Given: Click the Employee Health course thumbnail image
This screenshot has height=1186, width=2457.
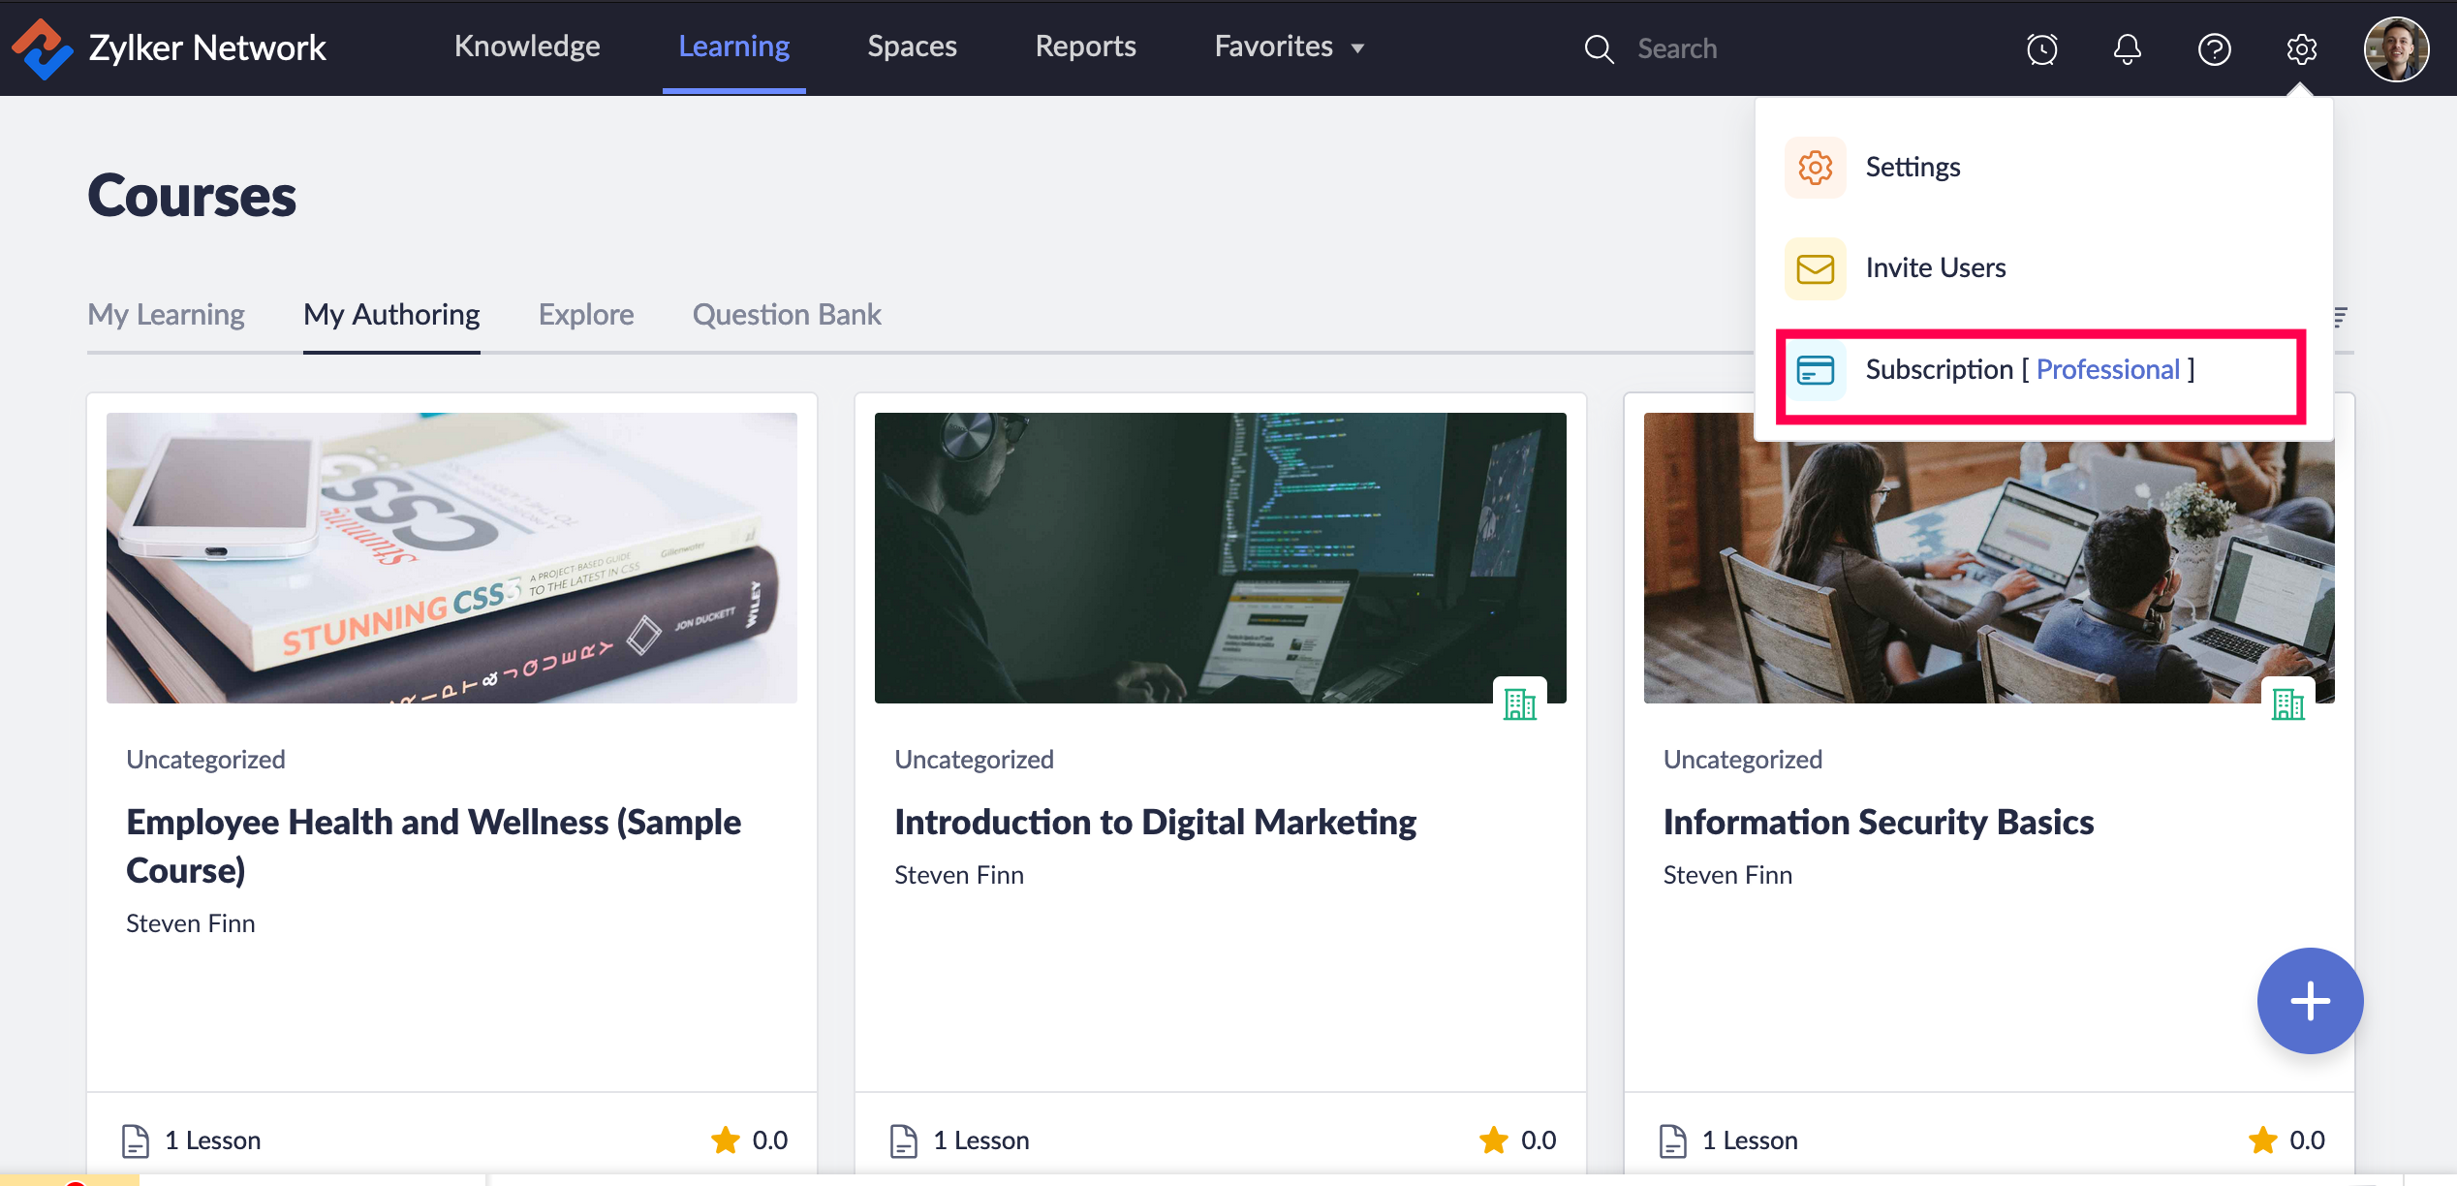Looking at the screenshot, I should click(x=451, y=557).
